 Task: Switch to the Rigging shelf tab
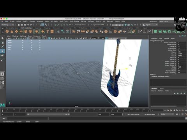pos(47,28)
